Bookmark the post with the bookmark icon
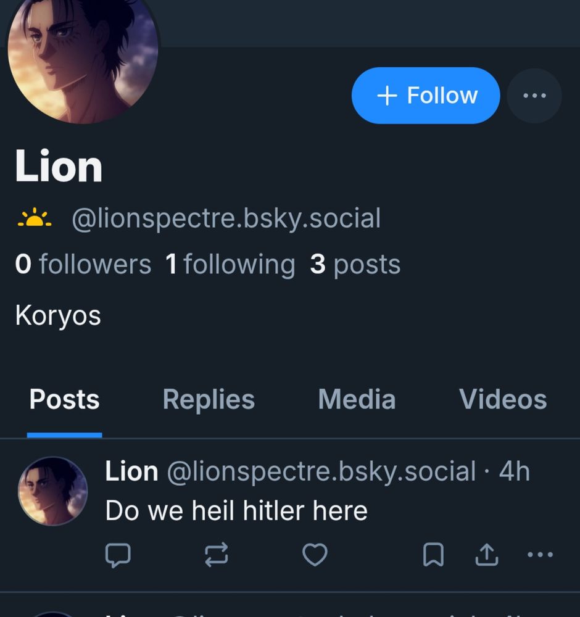Image resolution: width=580 pixels, height=617 pixels. [x=433, y=555]
